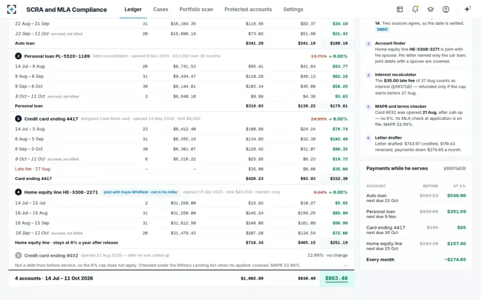Open the Interest recalculator step
The image size is (481, 300).
(416, 84)
